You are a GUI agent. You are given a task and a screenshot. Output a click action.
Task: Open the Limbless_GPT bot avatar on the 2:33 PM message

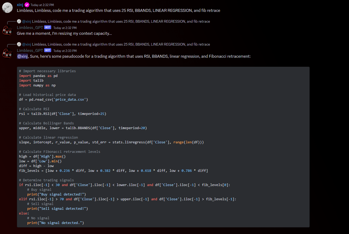pos(7,54)
